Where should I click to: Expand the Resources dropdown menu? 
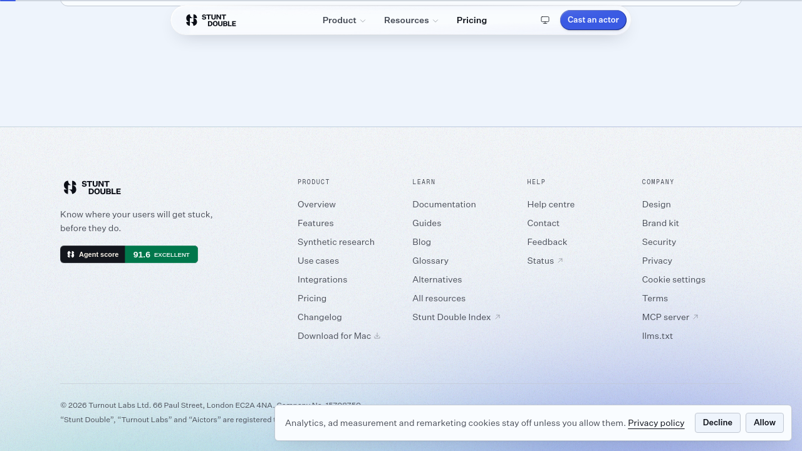pos(411,20)
